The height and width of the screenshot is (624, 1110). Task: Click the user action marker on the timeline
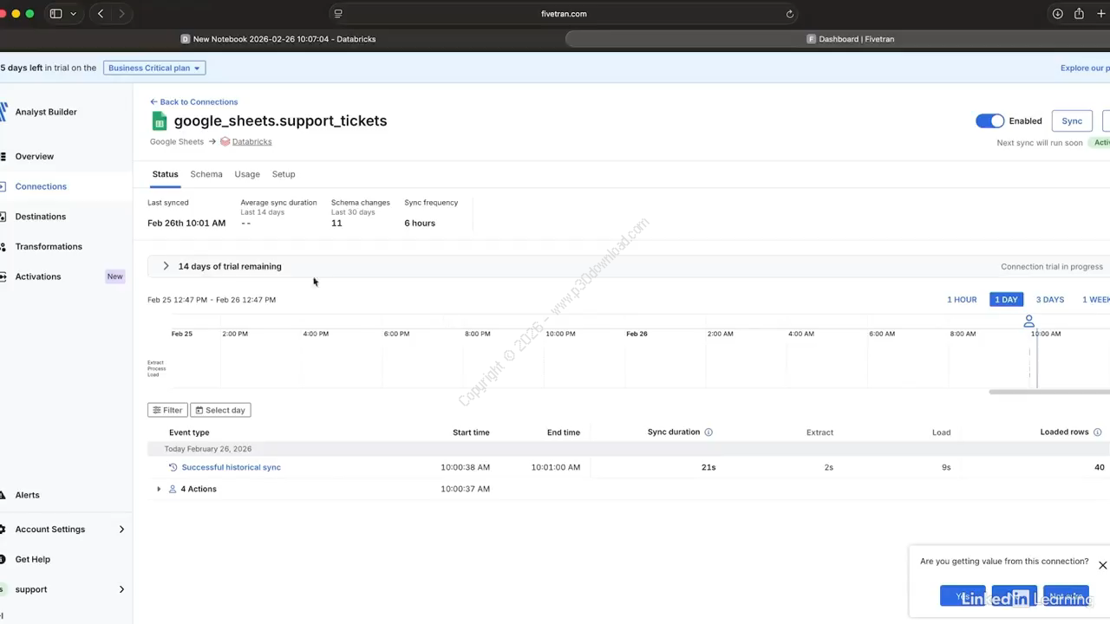click(x=1029, y=322)
